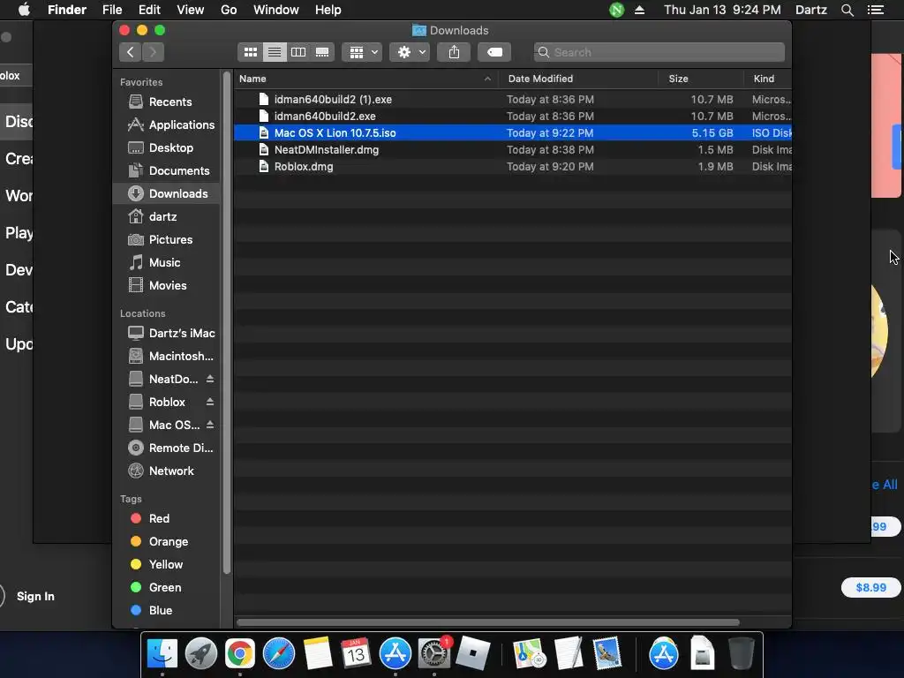This screenshot has width=904, height=678.
Task: Eject the Mac OS... volume
Action: click(x=210, y=425)
